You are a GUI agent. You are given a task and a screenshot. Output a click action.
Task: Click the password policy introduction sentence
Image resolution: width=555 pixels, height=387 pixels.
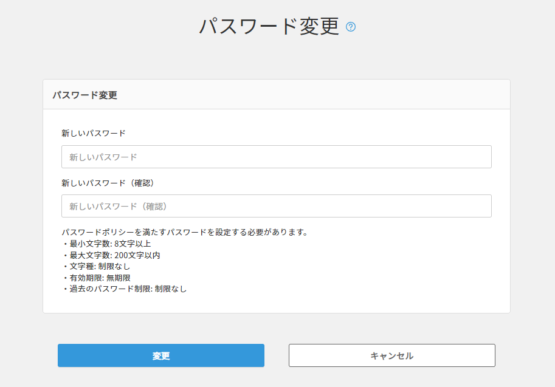[x=185, y=233]
